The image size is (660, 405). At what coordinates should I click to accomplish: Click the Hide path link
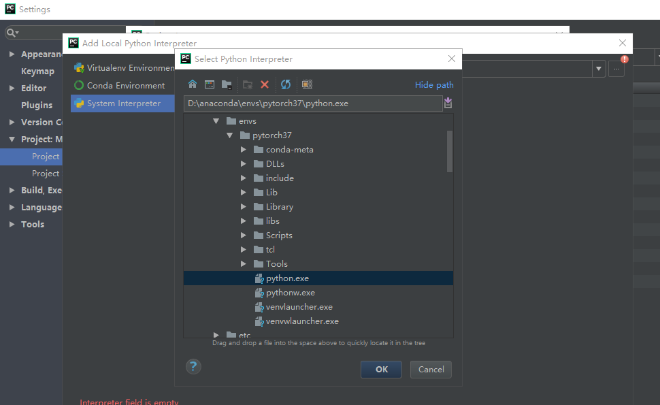(434, 85)
